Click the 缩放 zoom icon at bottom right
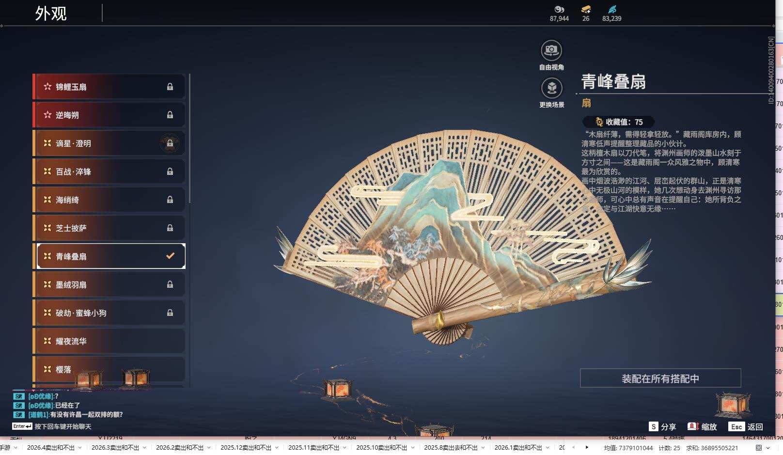The height and width of the screenshot is (455, 783). [692, 427]
